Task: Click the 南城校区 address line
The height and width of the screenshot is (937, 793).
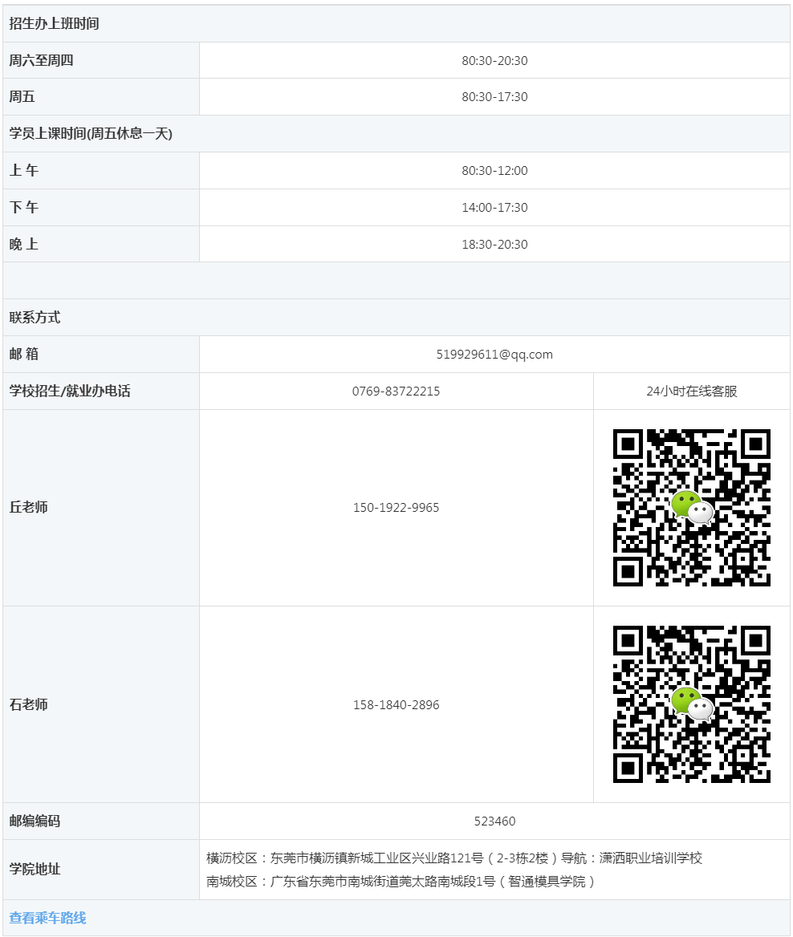Action: [401, 882]
